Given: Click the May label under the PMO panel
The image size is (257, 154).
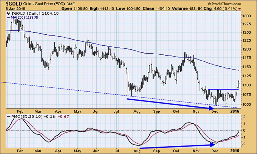Looking at the screenshot, I should pos(78,151).
